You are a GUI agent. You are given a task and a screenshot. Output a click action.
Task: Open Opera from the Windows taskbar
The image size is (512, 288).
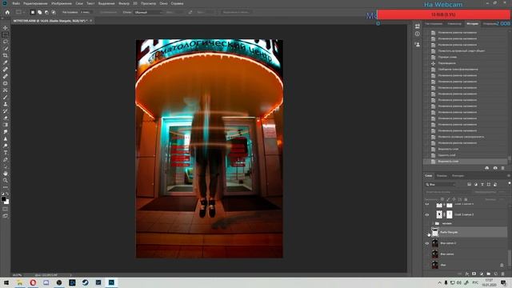pyautogui.click(x=33, y=282)
